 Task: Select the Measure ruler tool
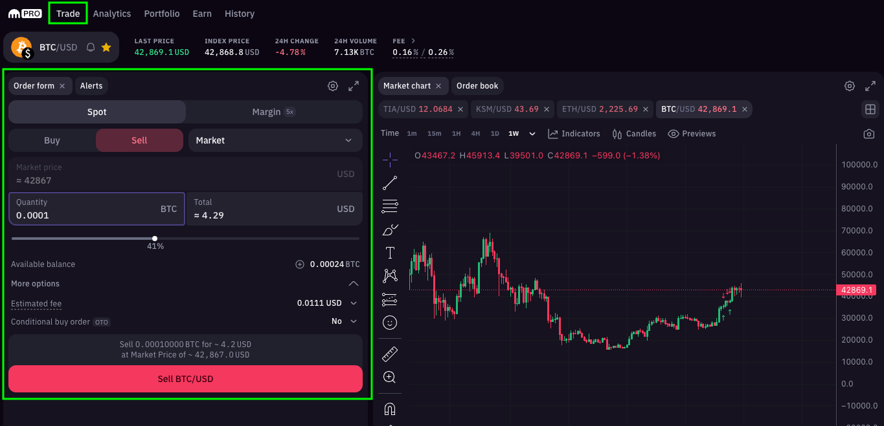389,354
